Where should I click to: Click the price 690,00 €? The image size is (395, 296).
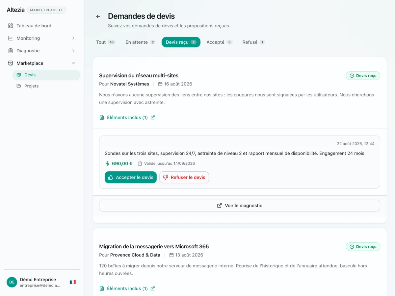coord(122,163)
